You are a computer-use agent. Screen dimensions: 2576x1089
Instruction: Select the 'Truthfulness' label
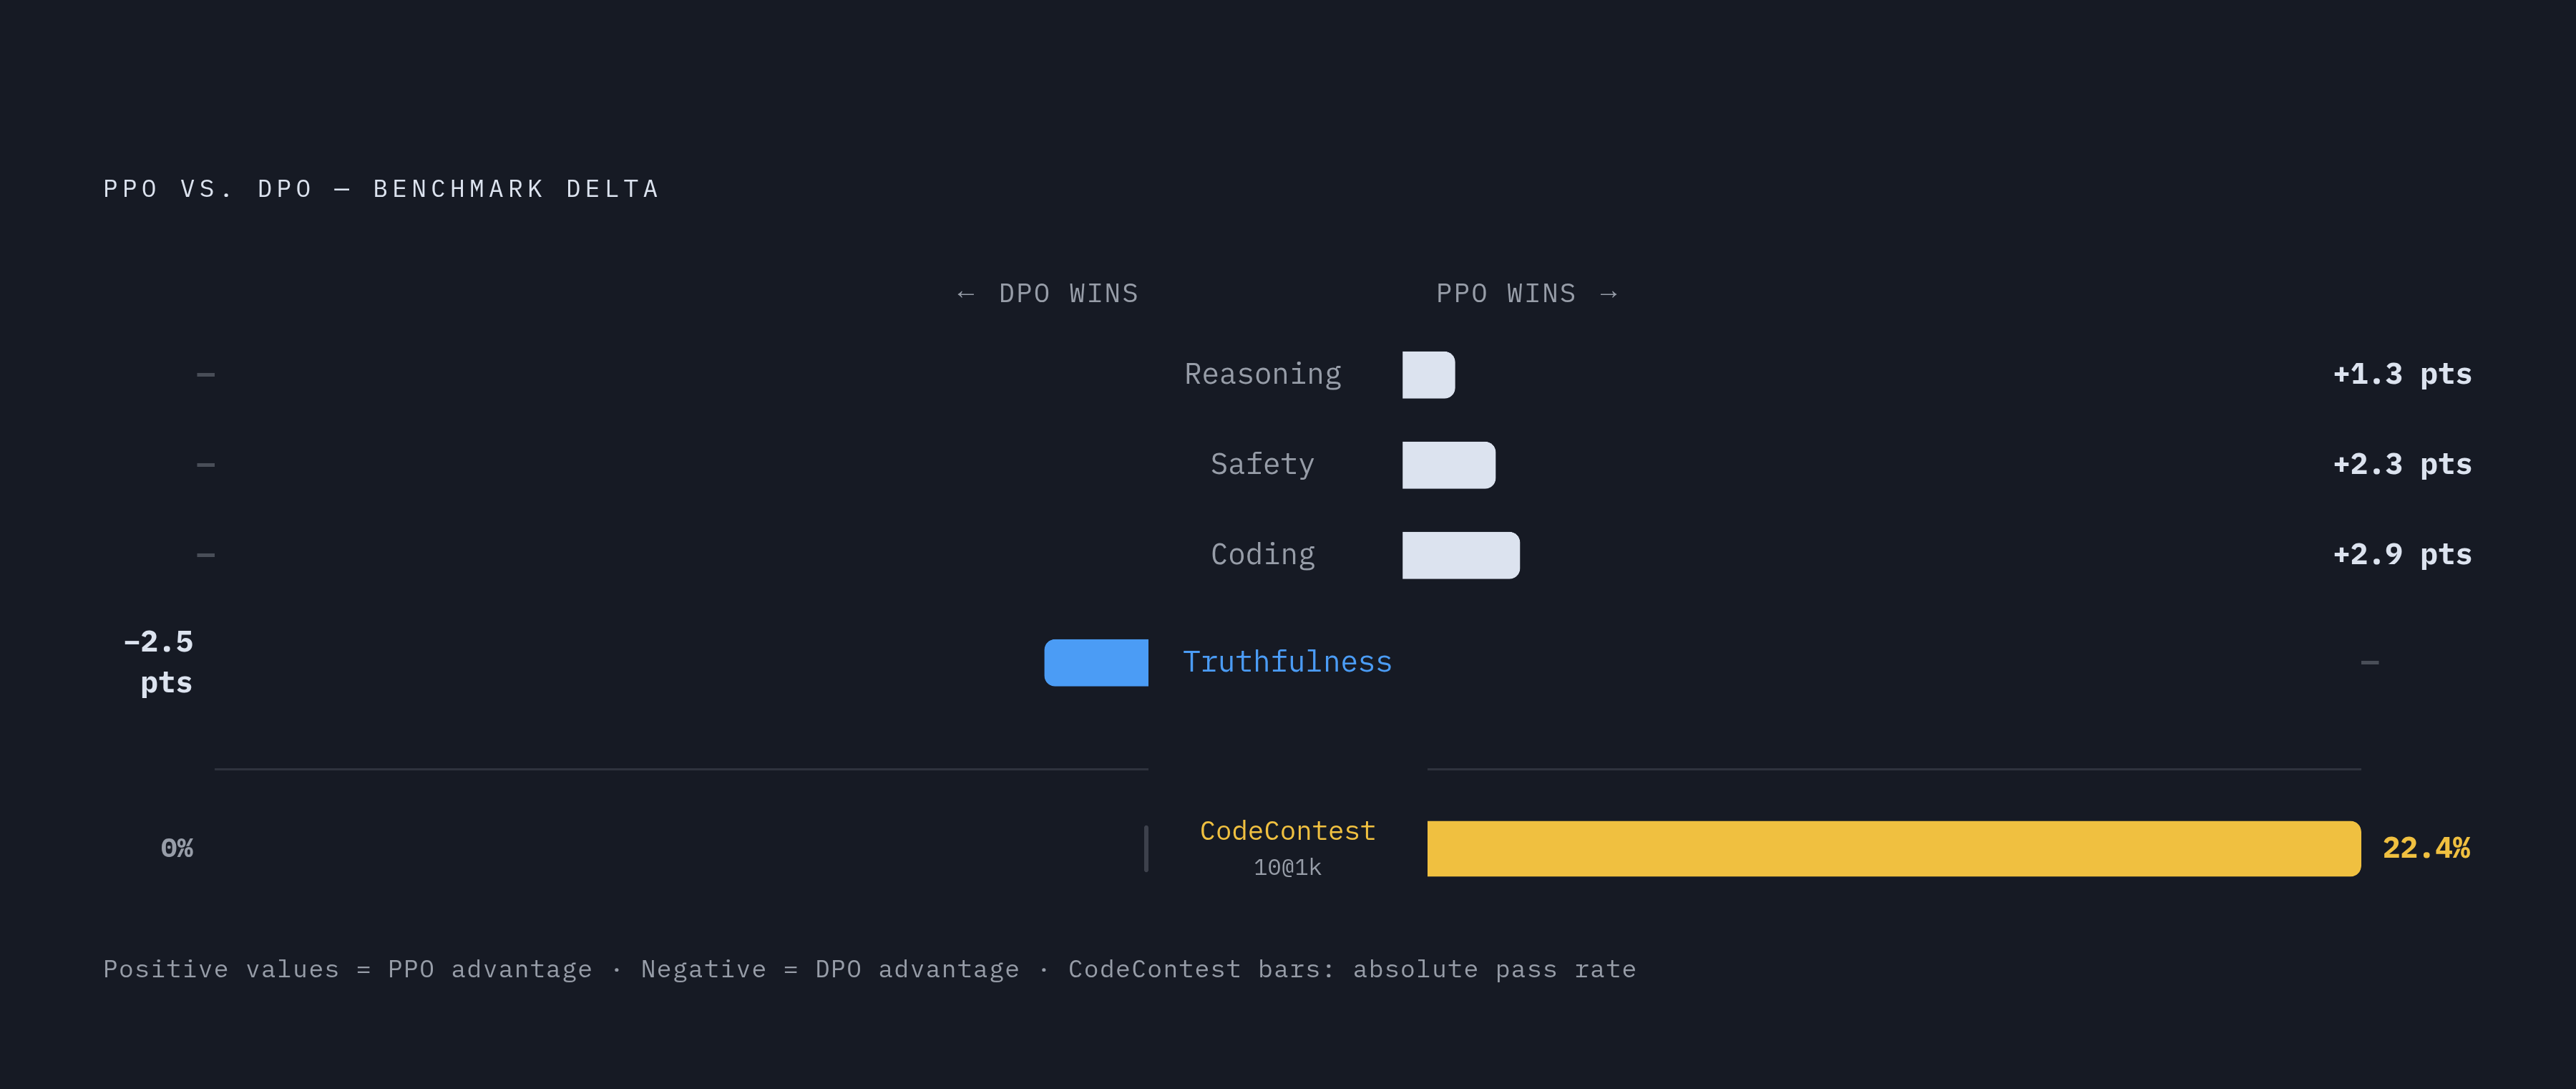(1287, 662)
